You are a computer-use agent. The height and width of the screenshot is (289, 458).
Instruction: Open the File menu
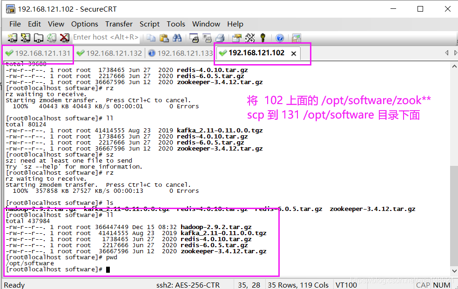[x=15, y=24]
